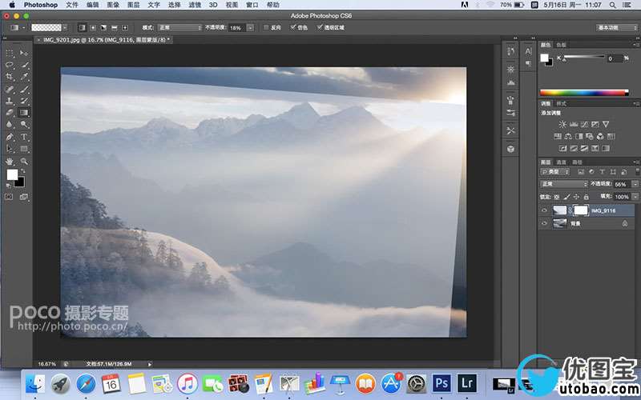Open the layer 填充 fill dropdown

coord(635,197)
